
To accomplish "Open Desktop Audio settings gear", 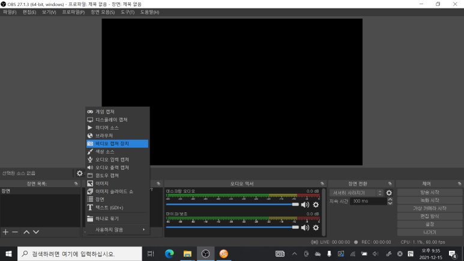I will click(x=316, y=205).
